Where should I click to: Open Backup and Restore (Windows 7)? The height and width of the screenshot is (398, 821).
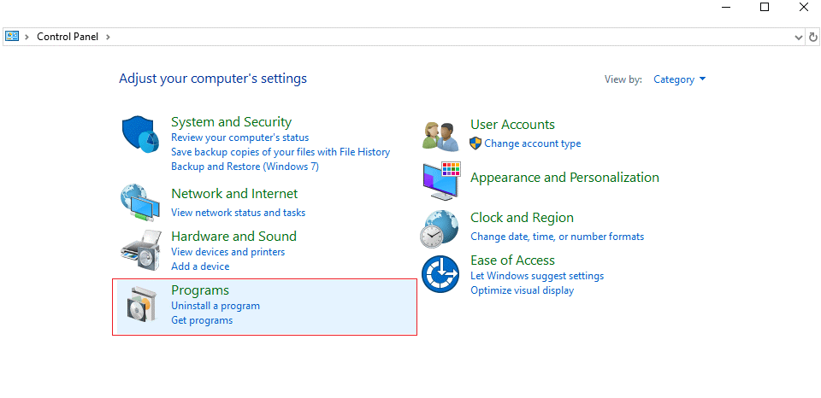tap(245, 167)
